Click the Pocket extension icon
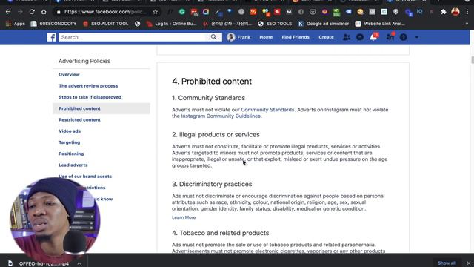474x267 pixels. pos(313,12)
